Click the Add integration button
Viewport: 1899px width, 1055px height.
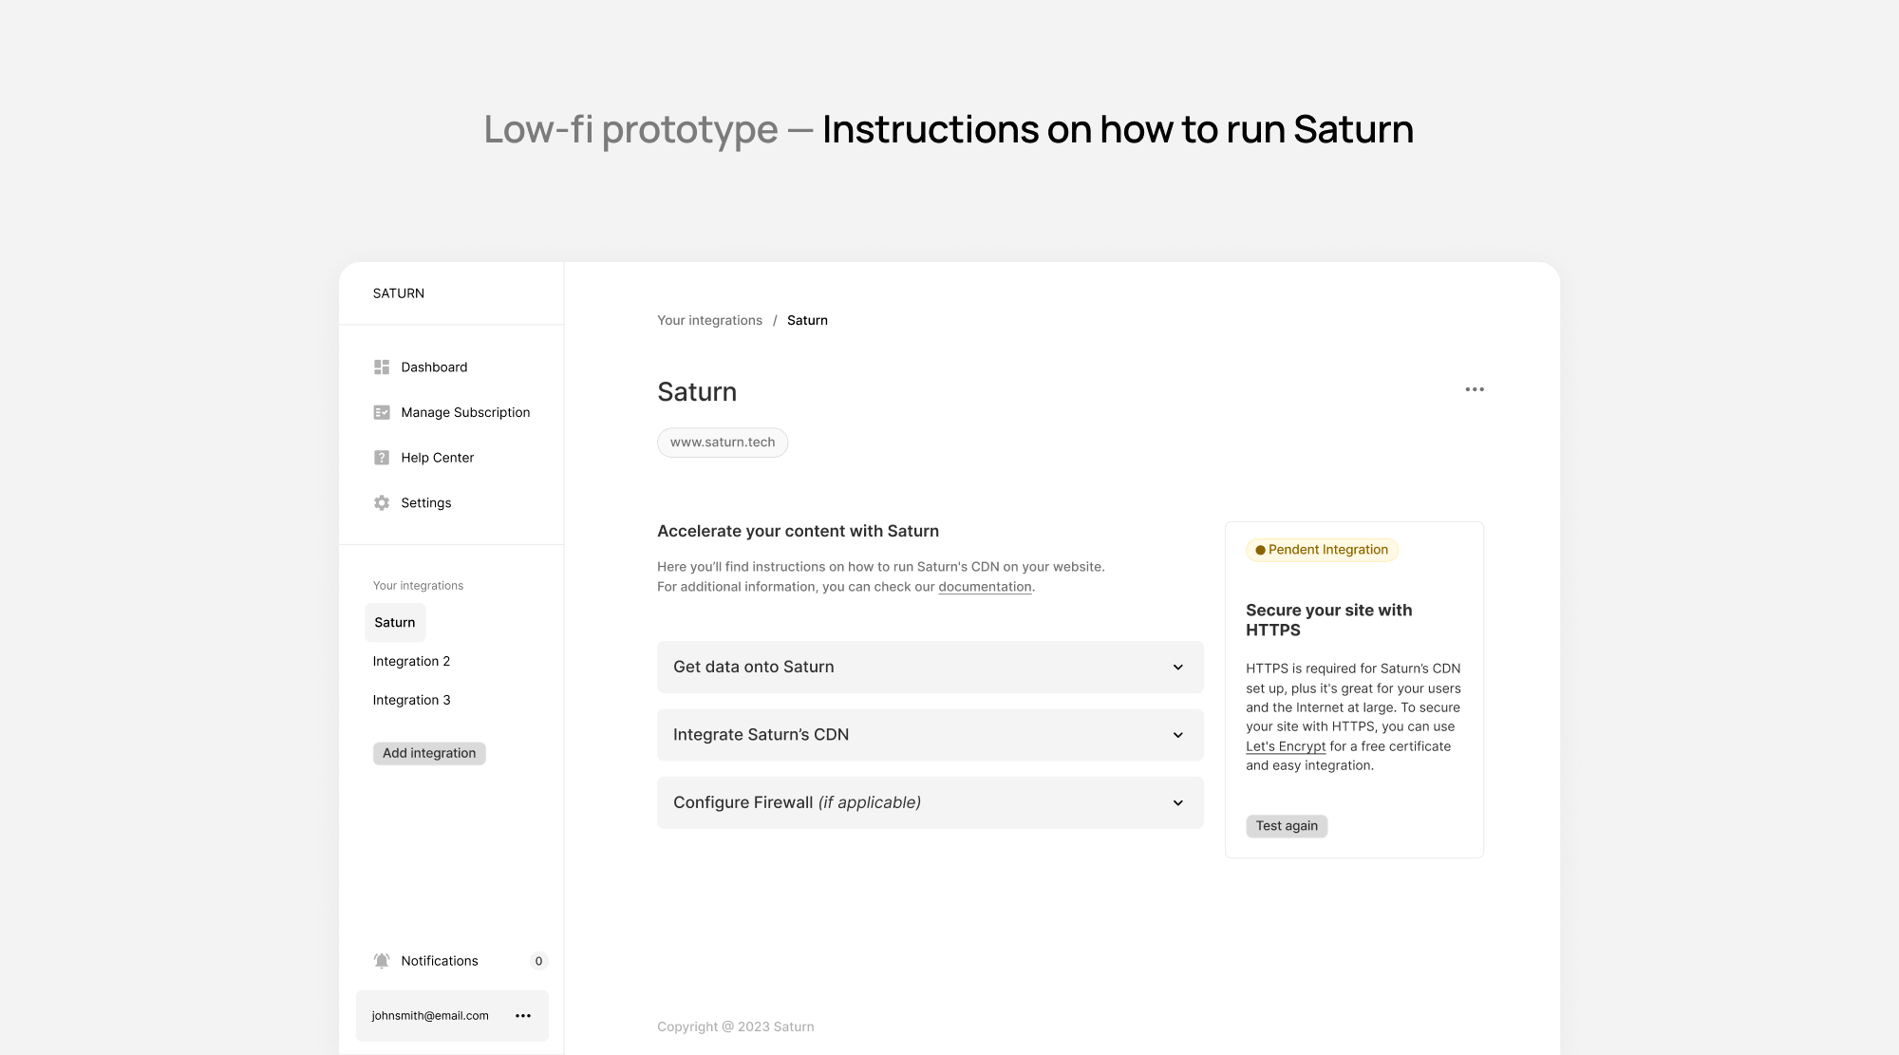(429, 754)
